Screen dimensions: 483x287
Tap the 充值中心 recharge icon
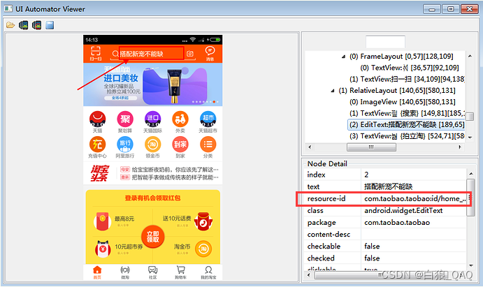pyautogui.click(x=97, y=145)
